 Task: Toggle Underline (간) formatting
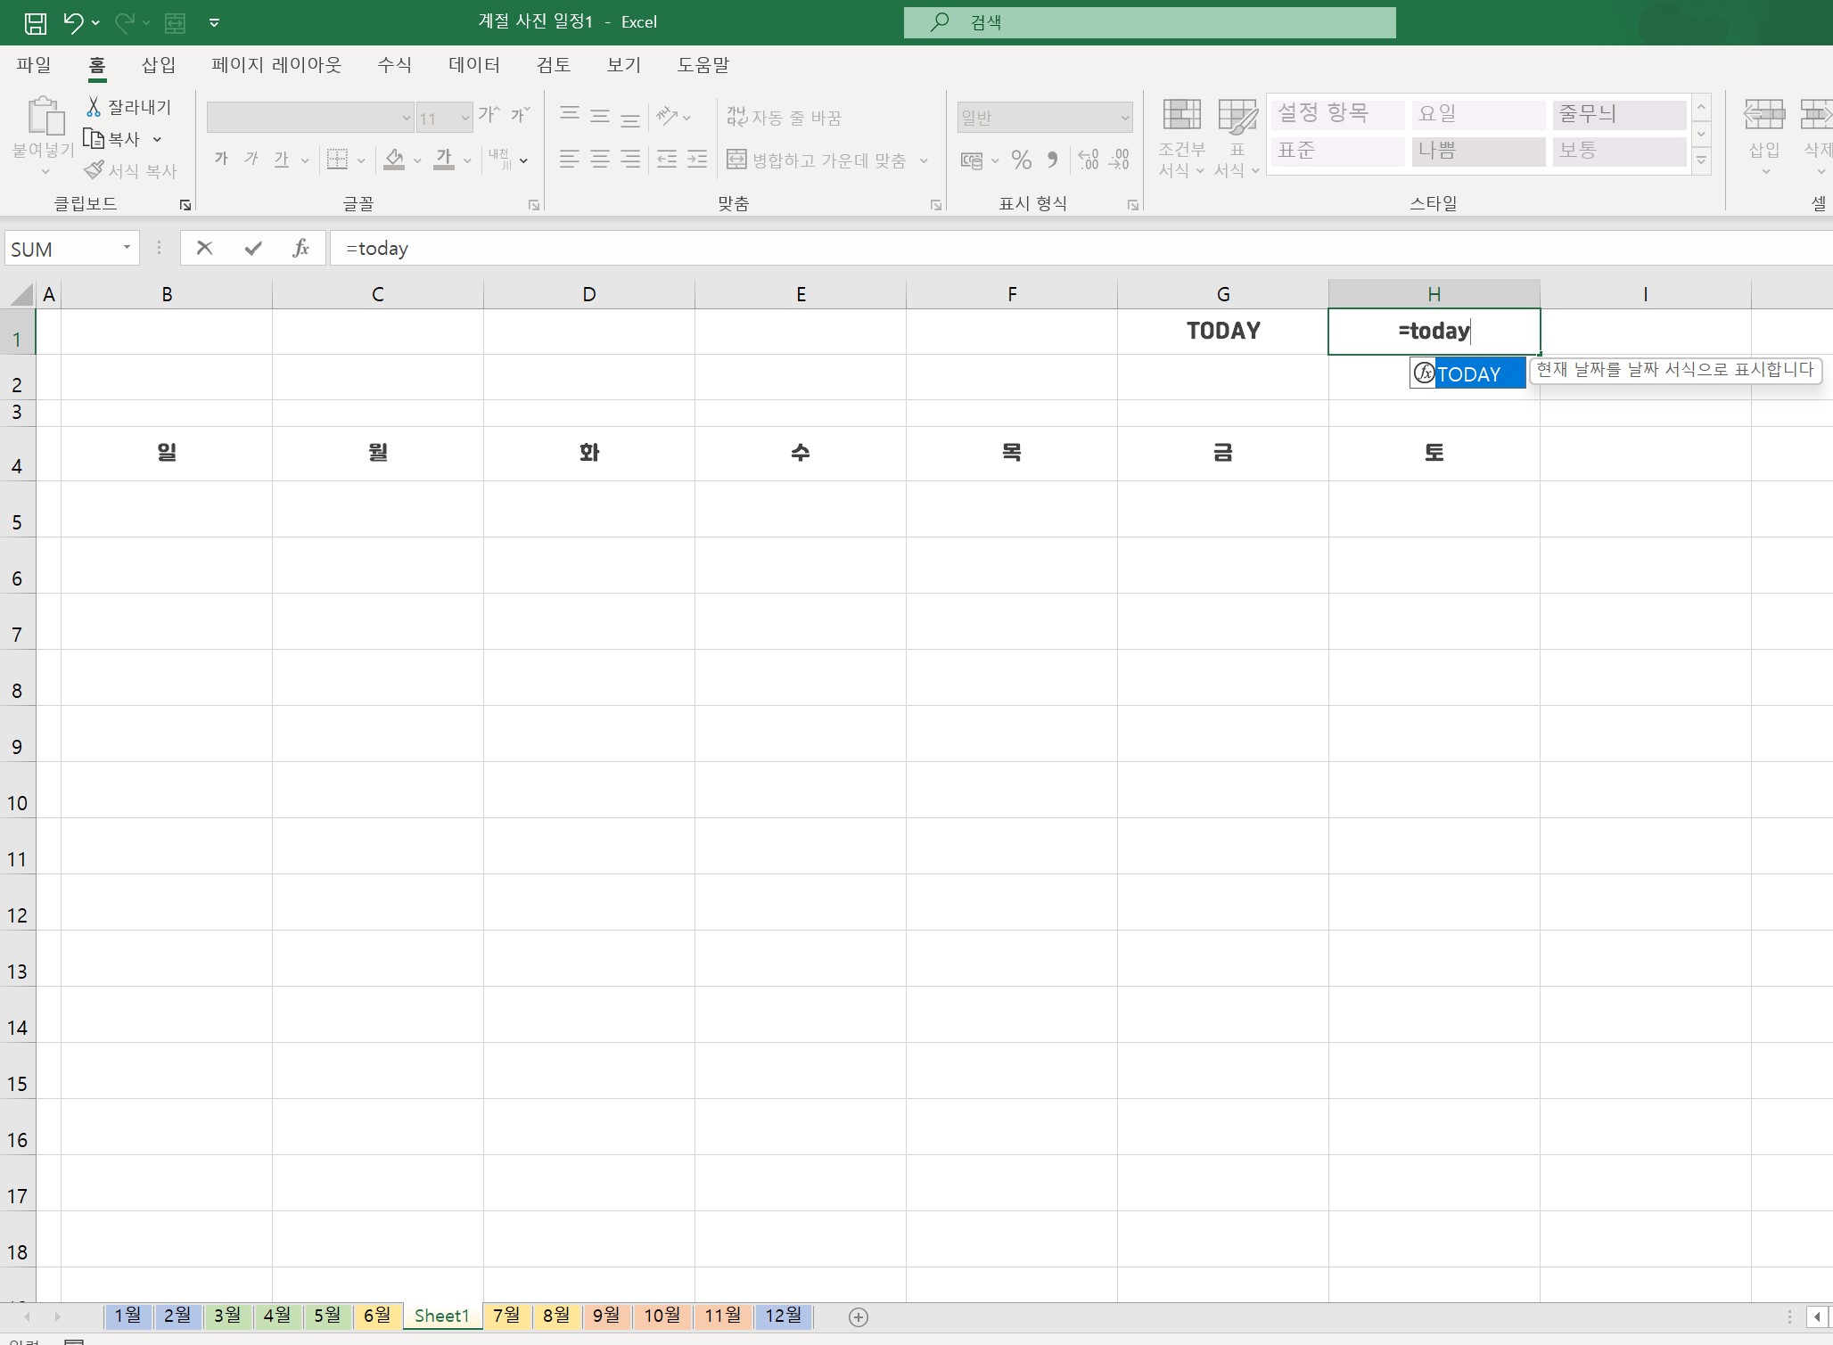click(x=282, y=160)
